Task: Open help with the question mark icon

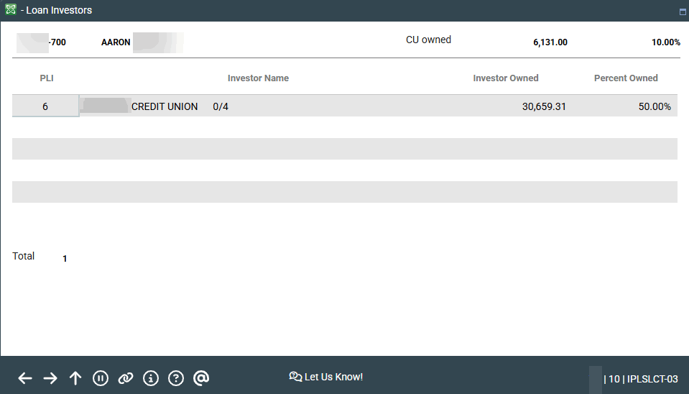Action: pos(176,378)
